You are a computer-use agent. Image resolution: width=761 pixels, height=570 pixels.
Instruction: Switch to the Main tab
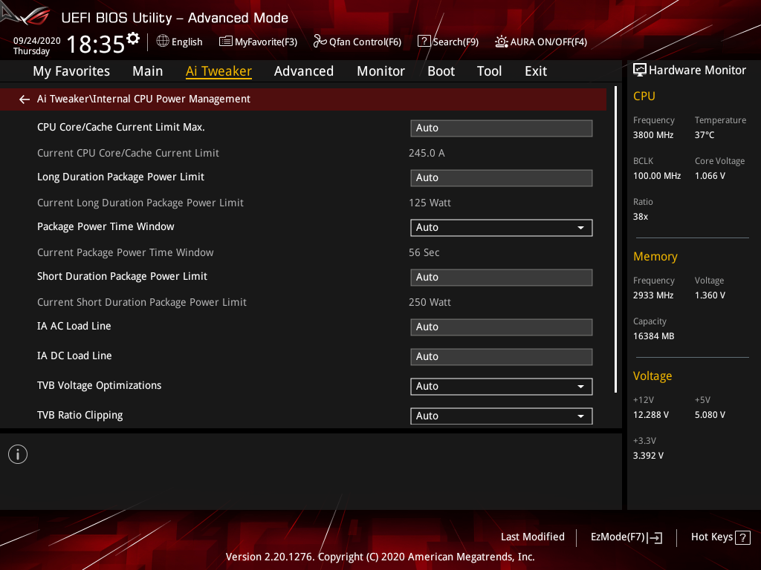[148, 71]
